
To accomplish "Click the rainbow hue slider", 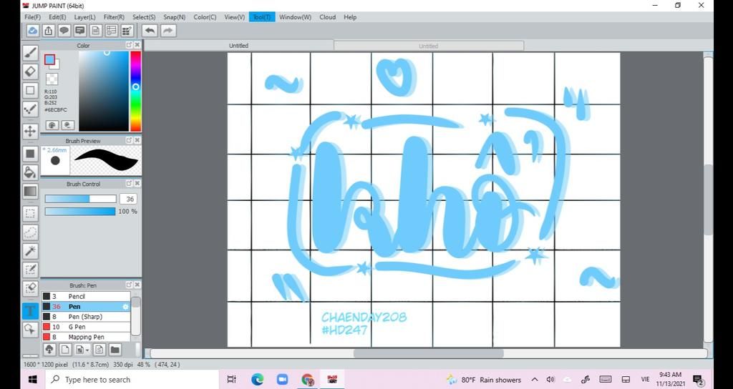I will coord(135,91).
